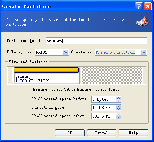Click the 'Unallocated space after:' caption
This screenshot has height=142, width=154.
click(x=59, y=116)
